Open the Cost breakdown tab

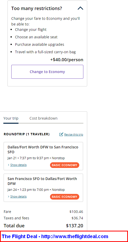point(43,118)
